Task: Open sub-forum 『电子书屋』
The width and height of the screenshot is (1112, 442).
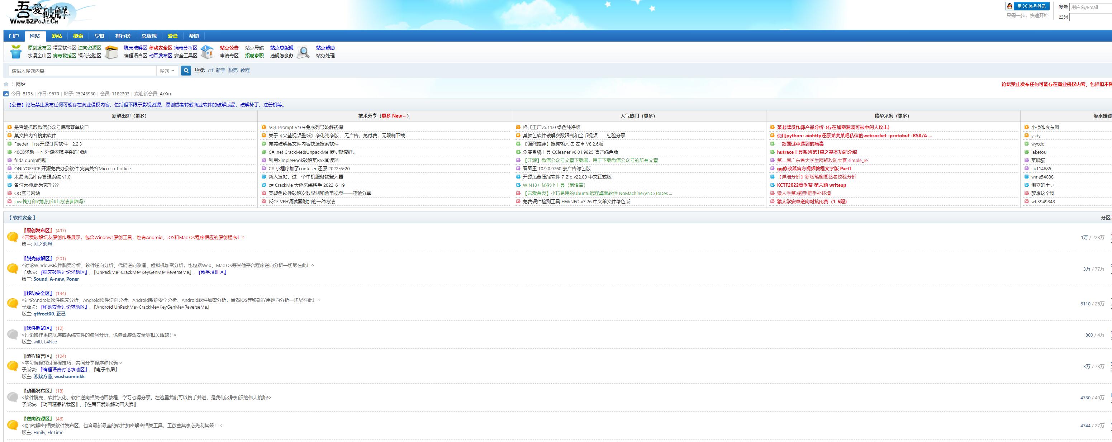Action: pos(105,370)
